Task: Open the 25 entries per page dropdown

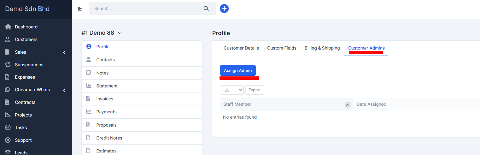Action: [x=231, y=90]
